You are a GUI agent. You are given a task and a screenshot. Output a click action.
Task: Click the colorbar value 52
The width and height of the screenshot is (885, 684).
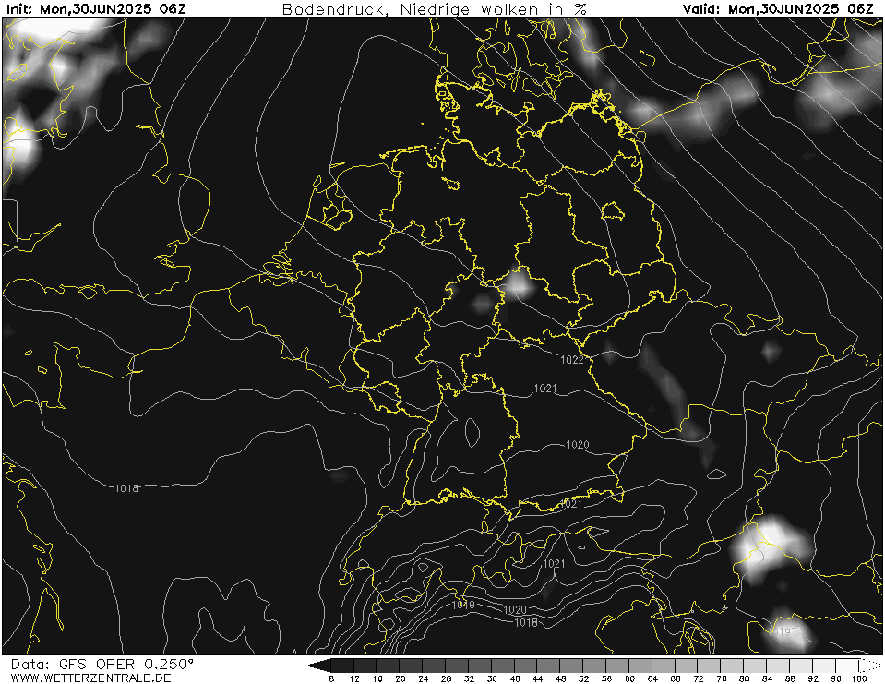click(583, 678)
